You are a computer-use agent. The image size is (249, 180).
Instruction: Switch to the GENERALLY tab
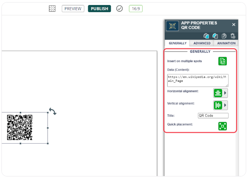click(x=178, y=43)
